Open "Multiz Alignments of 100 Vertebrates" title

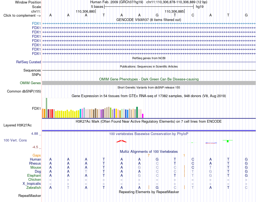tap(149, 152)
